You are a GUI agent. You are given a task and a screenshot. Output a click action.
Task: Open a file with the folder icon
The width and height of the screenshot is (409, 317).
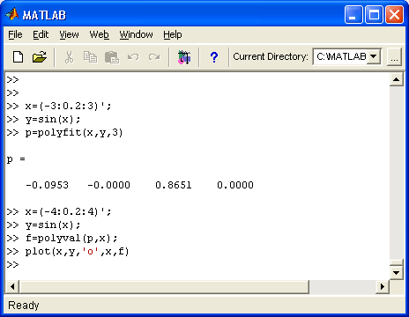point(40,57)
